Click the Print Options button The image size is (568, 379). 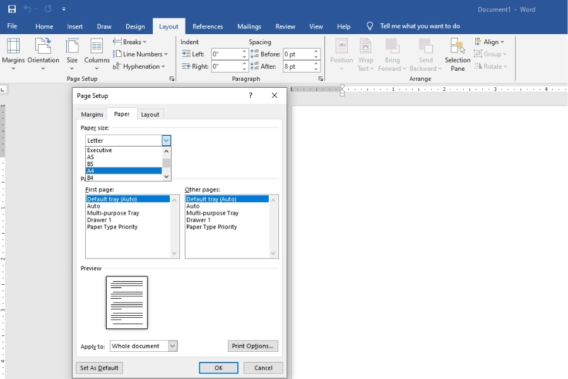coord(252,346)
